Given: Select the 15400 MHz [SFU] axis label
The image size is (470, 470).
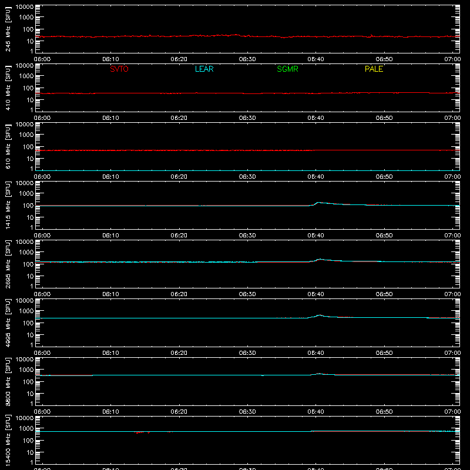Looking at the screenshot, I should click(8, 440).
